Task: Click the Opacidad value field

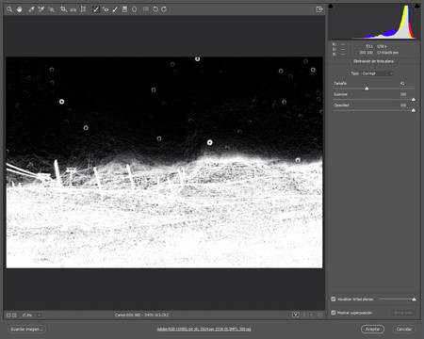Action: coord(403,105)
